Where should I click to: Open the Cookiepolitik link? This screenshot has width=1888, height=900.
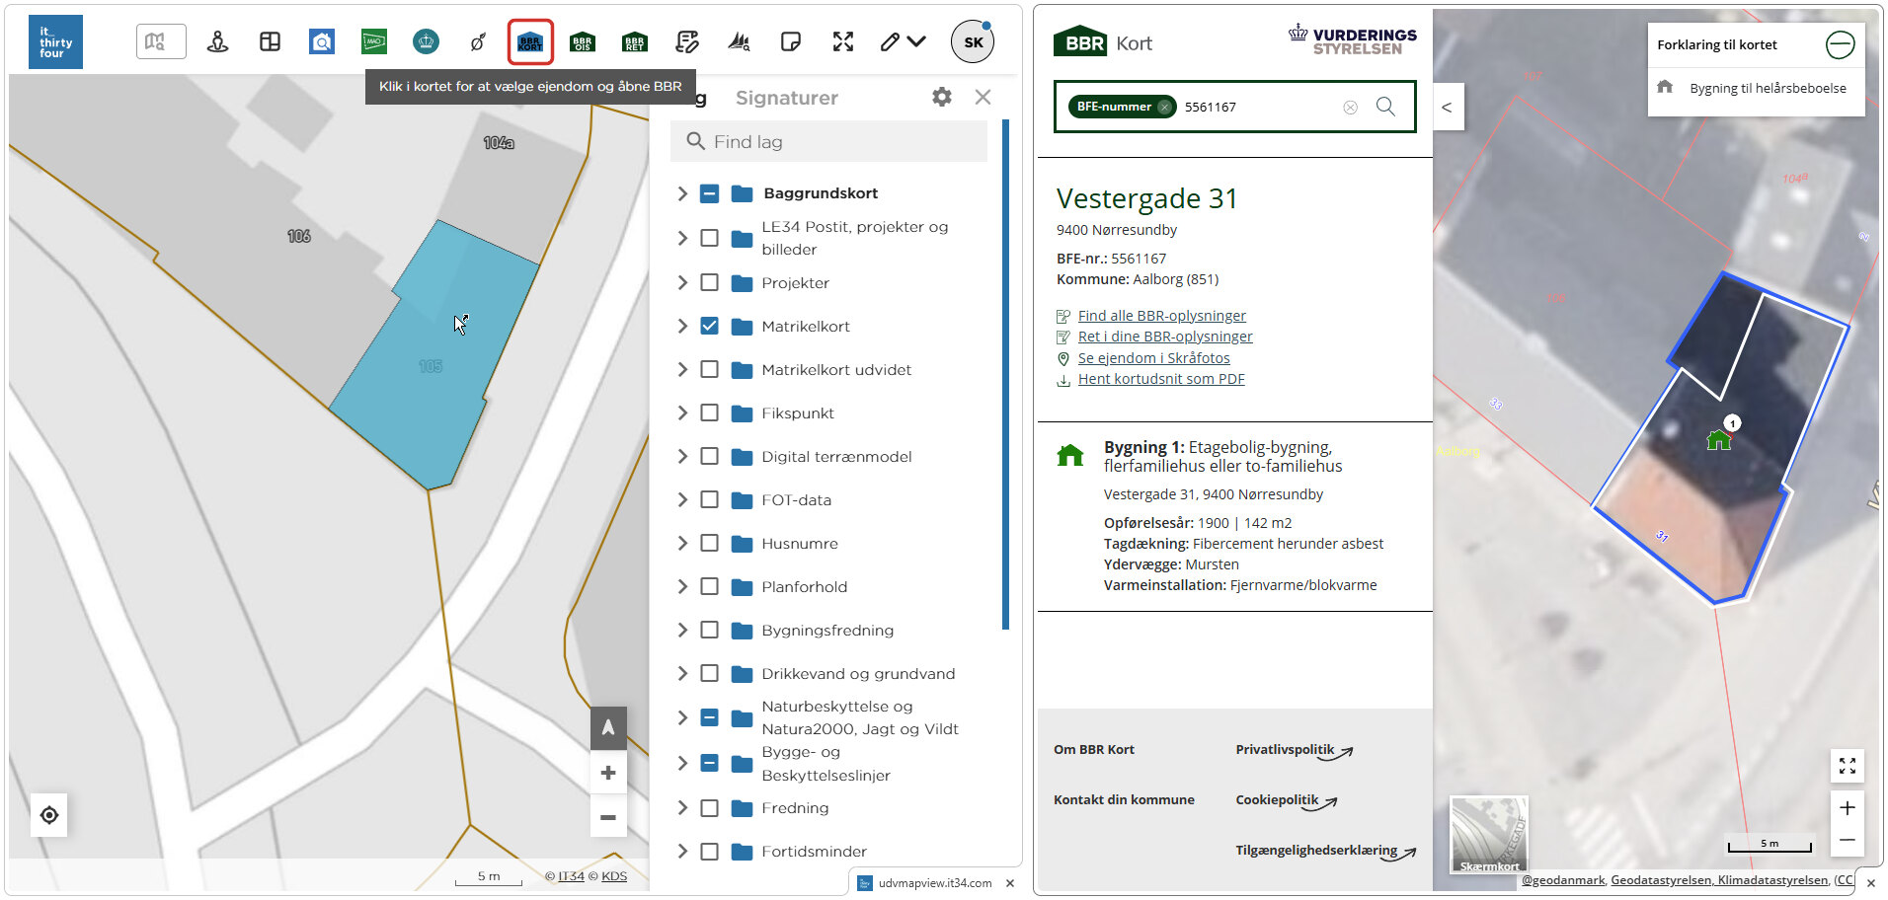coord(1286,800)
